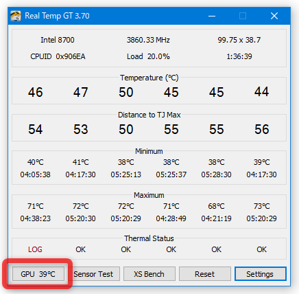The height and width of the screenshot is (294, 299).
Task: Click the maximum timestamp 05:20:30
Action: pyautogui.click(x=80, y=218)
